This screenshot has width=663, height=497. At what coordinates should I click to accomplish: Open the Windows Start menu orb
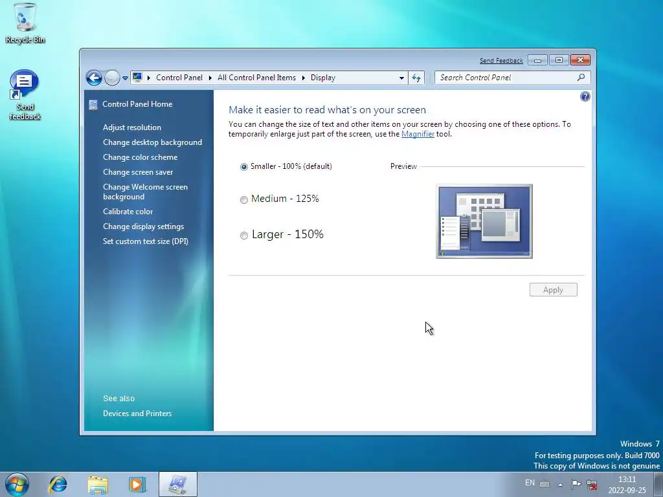coord(17,484)
